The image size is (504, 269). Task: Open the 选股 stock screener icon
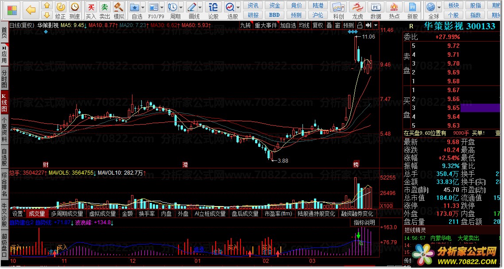[230, 7]
